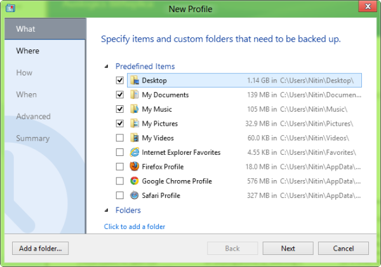Collapse the Folders section arrow
This screenshot has height=267, width=381.
(107, 210)
